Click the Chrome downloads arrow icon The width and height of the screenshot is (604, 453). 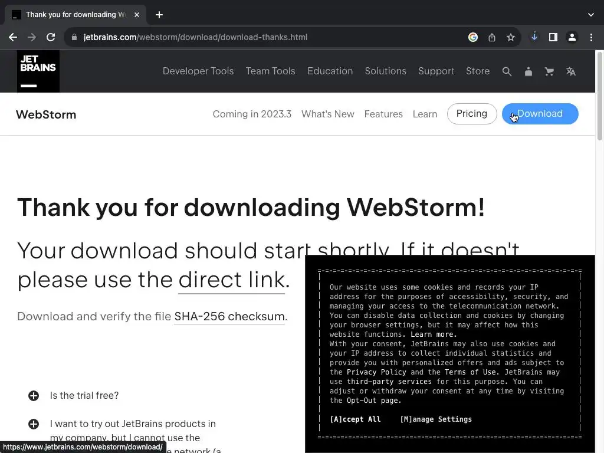tap(534, 37)
